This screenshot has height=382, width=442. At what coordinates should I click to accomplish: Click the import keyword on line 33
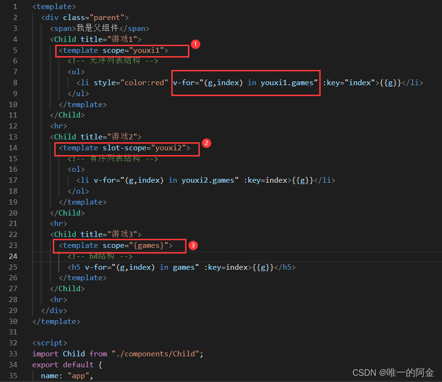[x=45, y=354]
